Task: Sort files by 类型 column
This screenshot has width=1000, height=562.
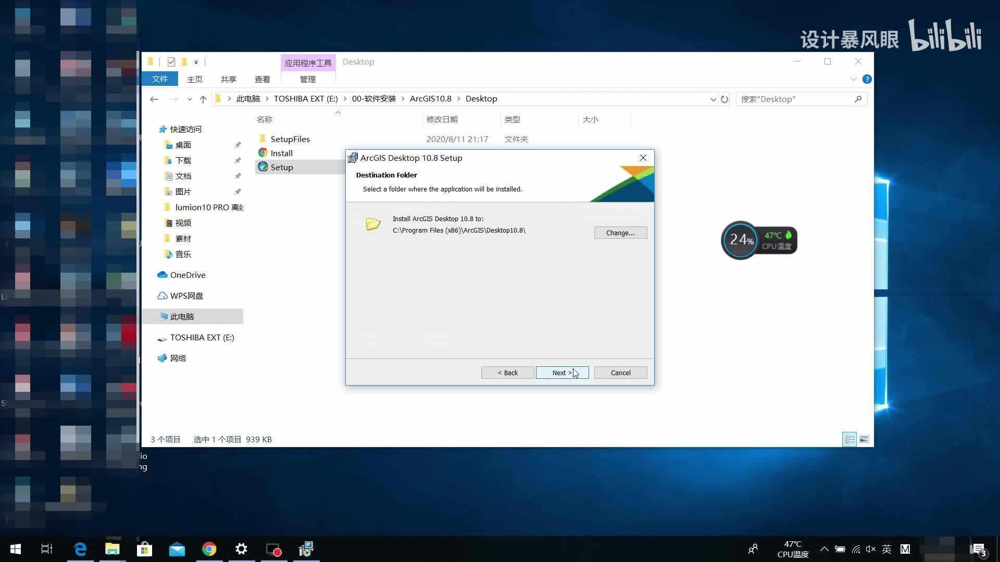Action: click(x=512, y=119)
